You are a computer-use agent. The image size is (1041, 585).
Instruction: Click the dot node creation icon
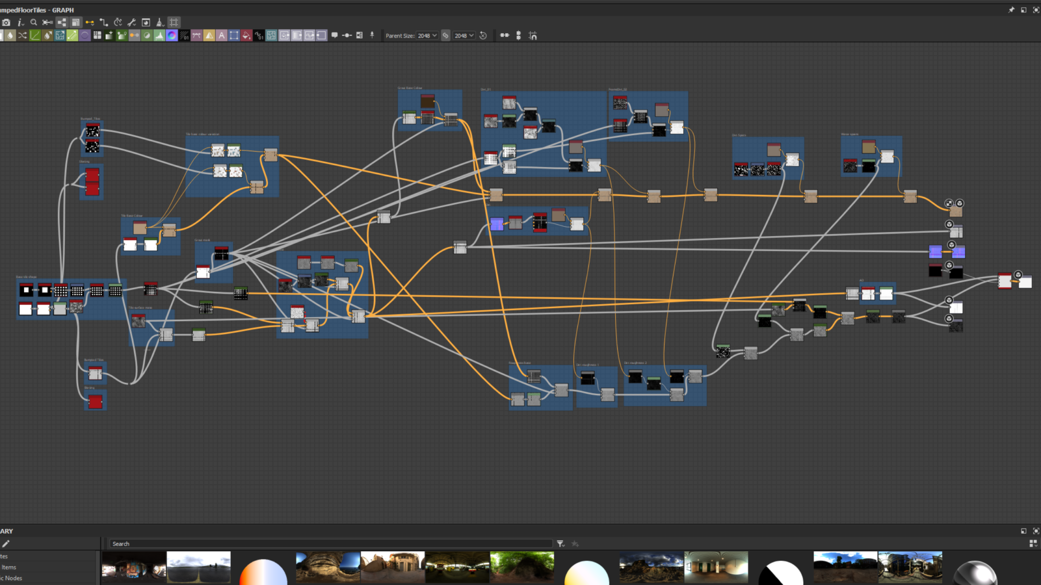[347, 35]
